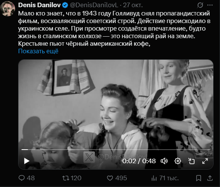Seek along the video progress bar
This screenshot has height=187, width=220.
116,150
